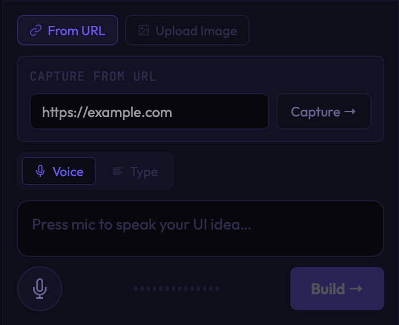The height and width of the screenshot is (325, 399).
Task: Click the 'Press mic to speak' idea box
Action: coord(200,228)
